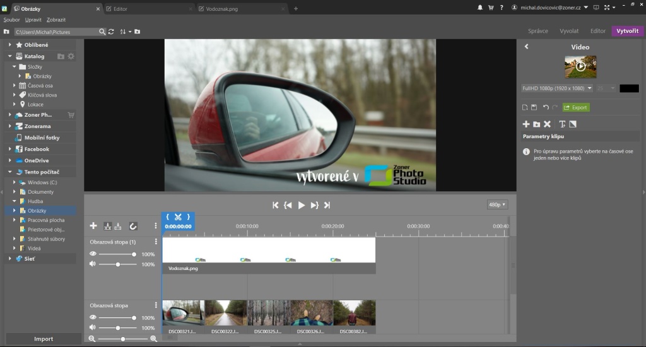Select the Vodoznak.png clip on the timeline
This screenshot has height=347, width=646.
tap(269, 256)
